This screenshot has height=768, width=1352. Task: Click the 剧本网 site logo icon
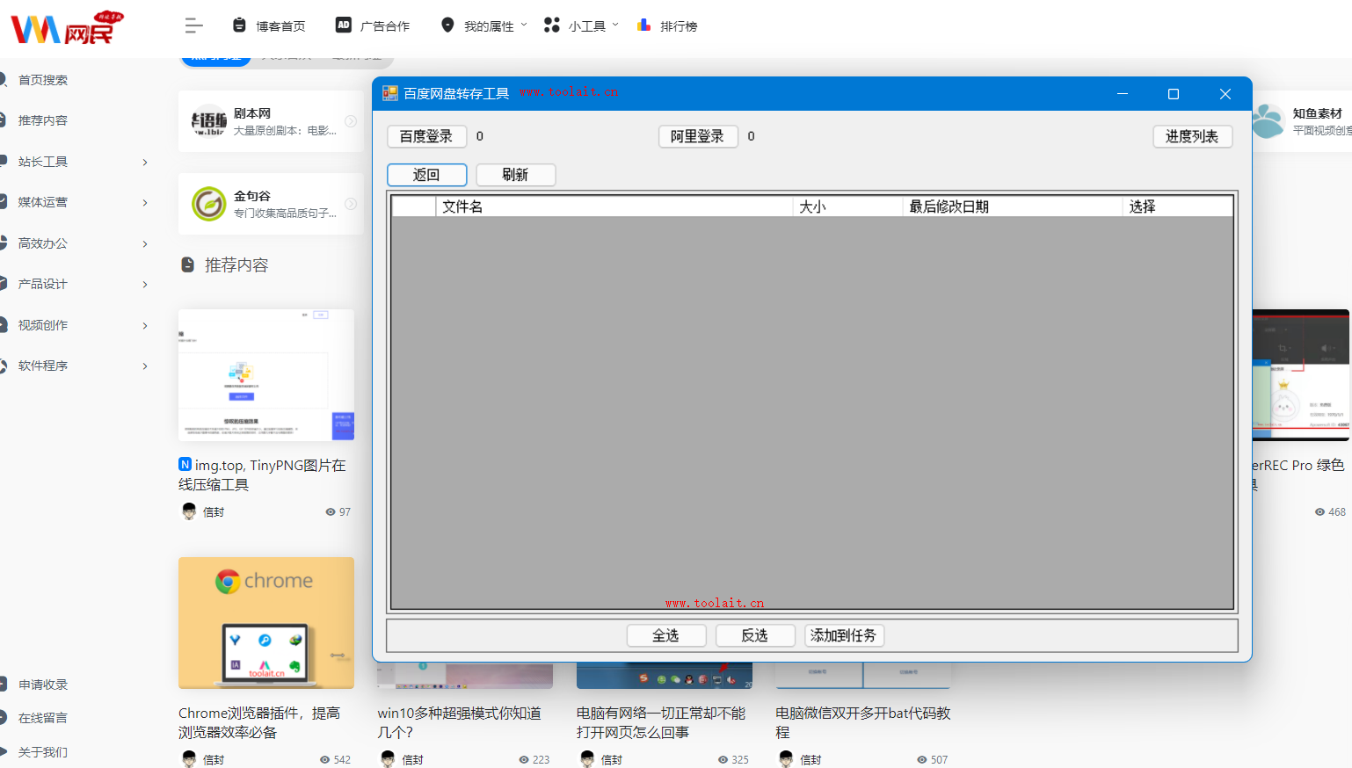pos(209,122)
